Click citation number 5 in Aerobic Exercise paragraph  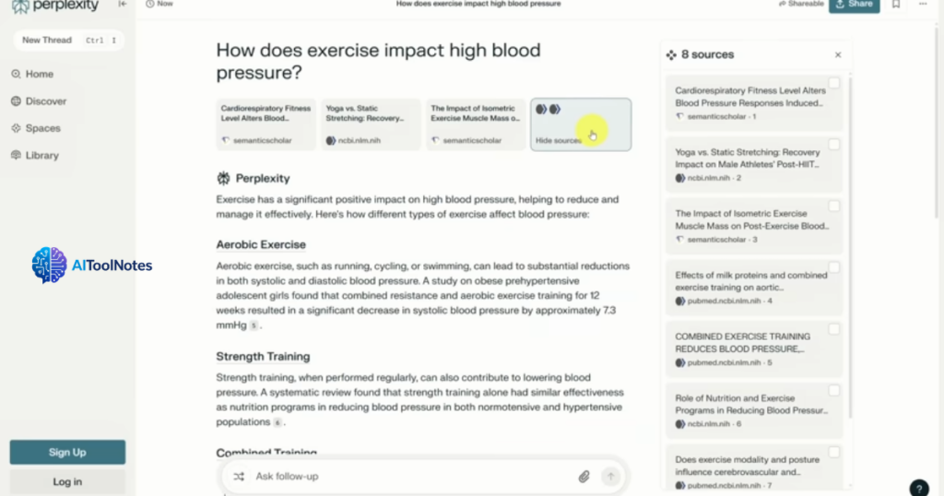click(254, 325)
